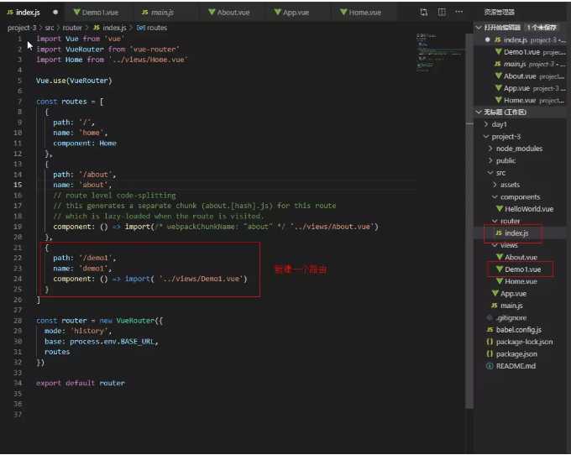Select Demo1.vue in open editors list
Image resolution: width=571 pixels, height=455 pixels.
coord(520,52)
